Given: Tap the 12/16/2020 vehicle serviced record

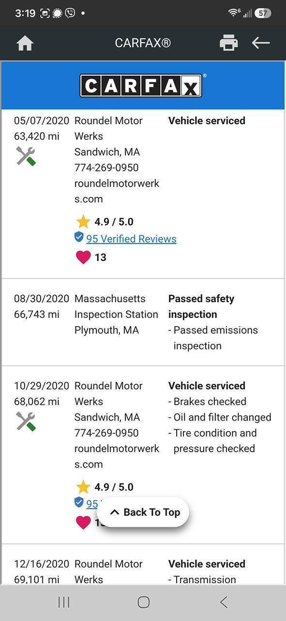Looking at the screenshot, I should (x=143, y=565).
